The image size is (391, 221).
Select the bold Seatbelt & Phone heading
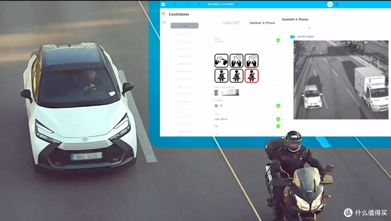pos(295,19)
